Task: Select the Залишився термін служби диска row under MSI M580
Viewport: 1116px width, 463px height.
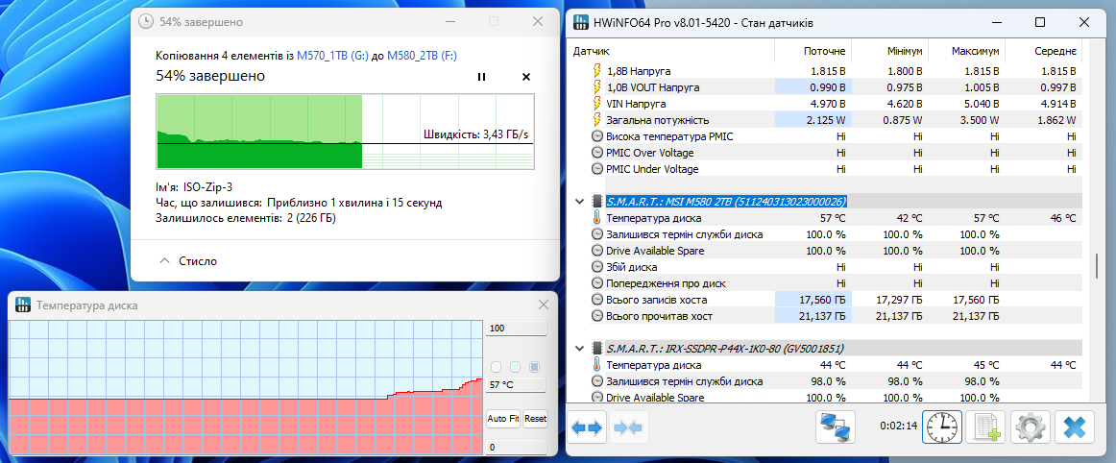Action: point(684,234)
